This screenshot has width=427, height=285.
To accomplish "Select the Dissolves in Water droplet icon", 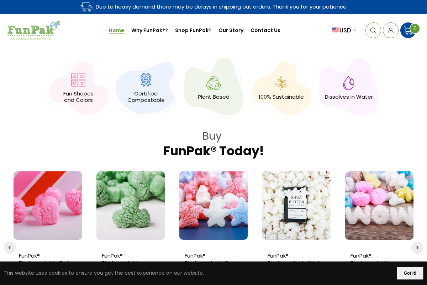I will click(349, 83).
